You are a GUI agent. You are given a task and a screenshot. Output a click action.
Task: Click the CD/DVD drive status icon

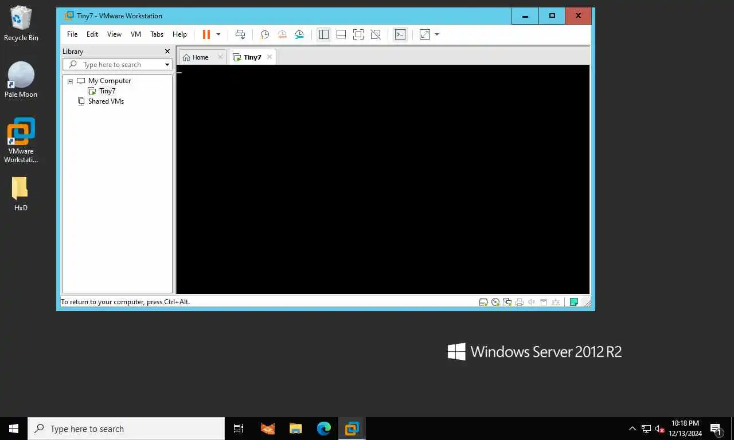pyautogui.click(x=495, y=302)
